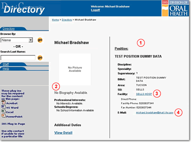Open the IHS Plug-in Page link
This screenshot has width=191, height=142.
point(13,124)
